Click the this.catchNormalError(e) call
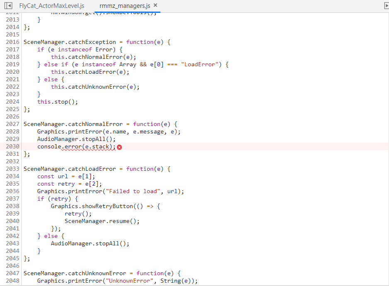Screen dimensions: 389x286 pyautogui.click(x=94, y=57)
